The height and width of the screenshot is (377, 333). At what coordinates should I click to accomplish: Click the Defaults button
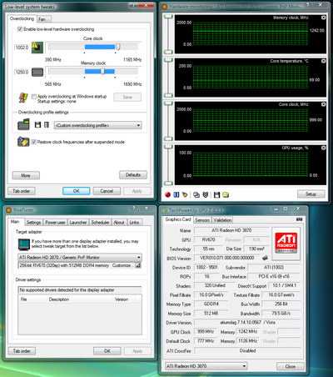pos(133,175)
